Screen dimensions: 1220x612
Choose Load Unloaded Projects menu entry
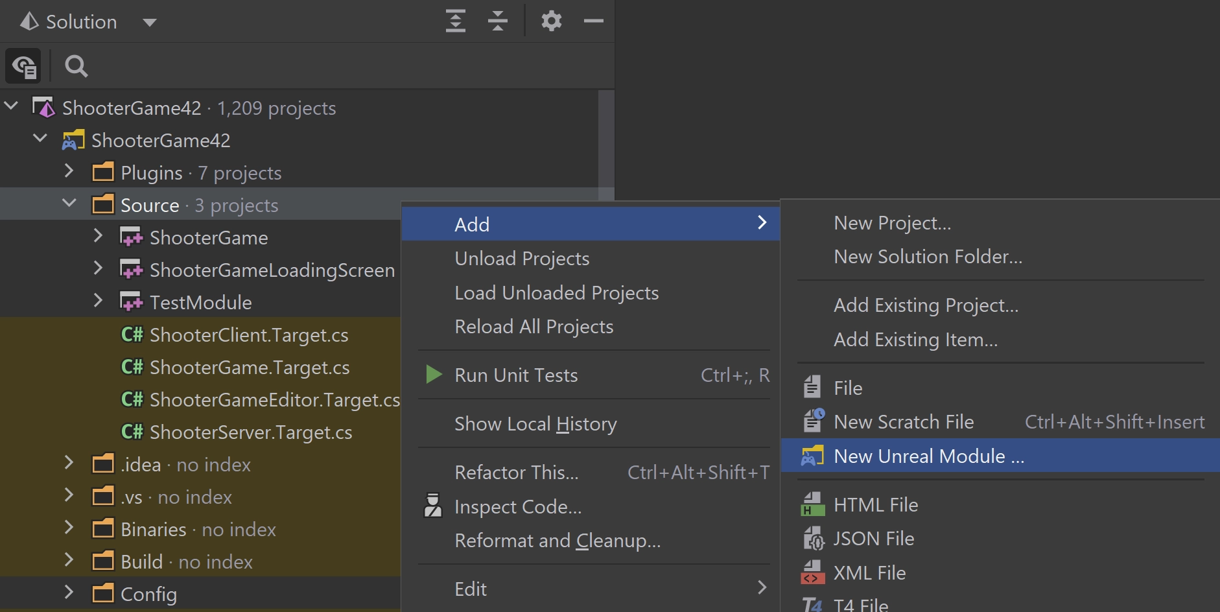[591, 292]
